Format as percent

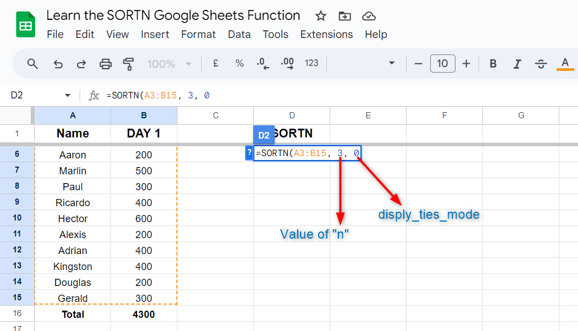coord(240,63)
